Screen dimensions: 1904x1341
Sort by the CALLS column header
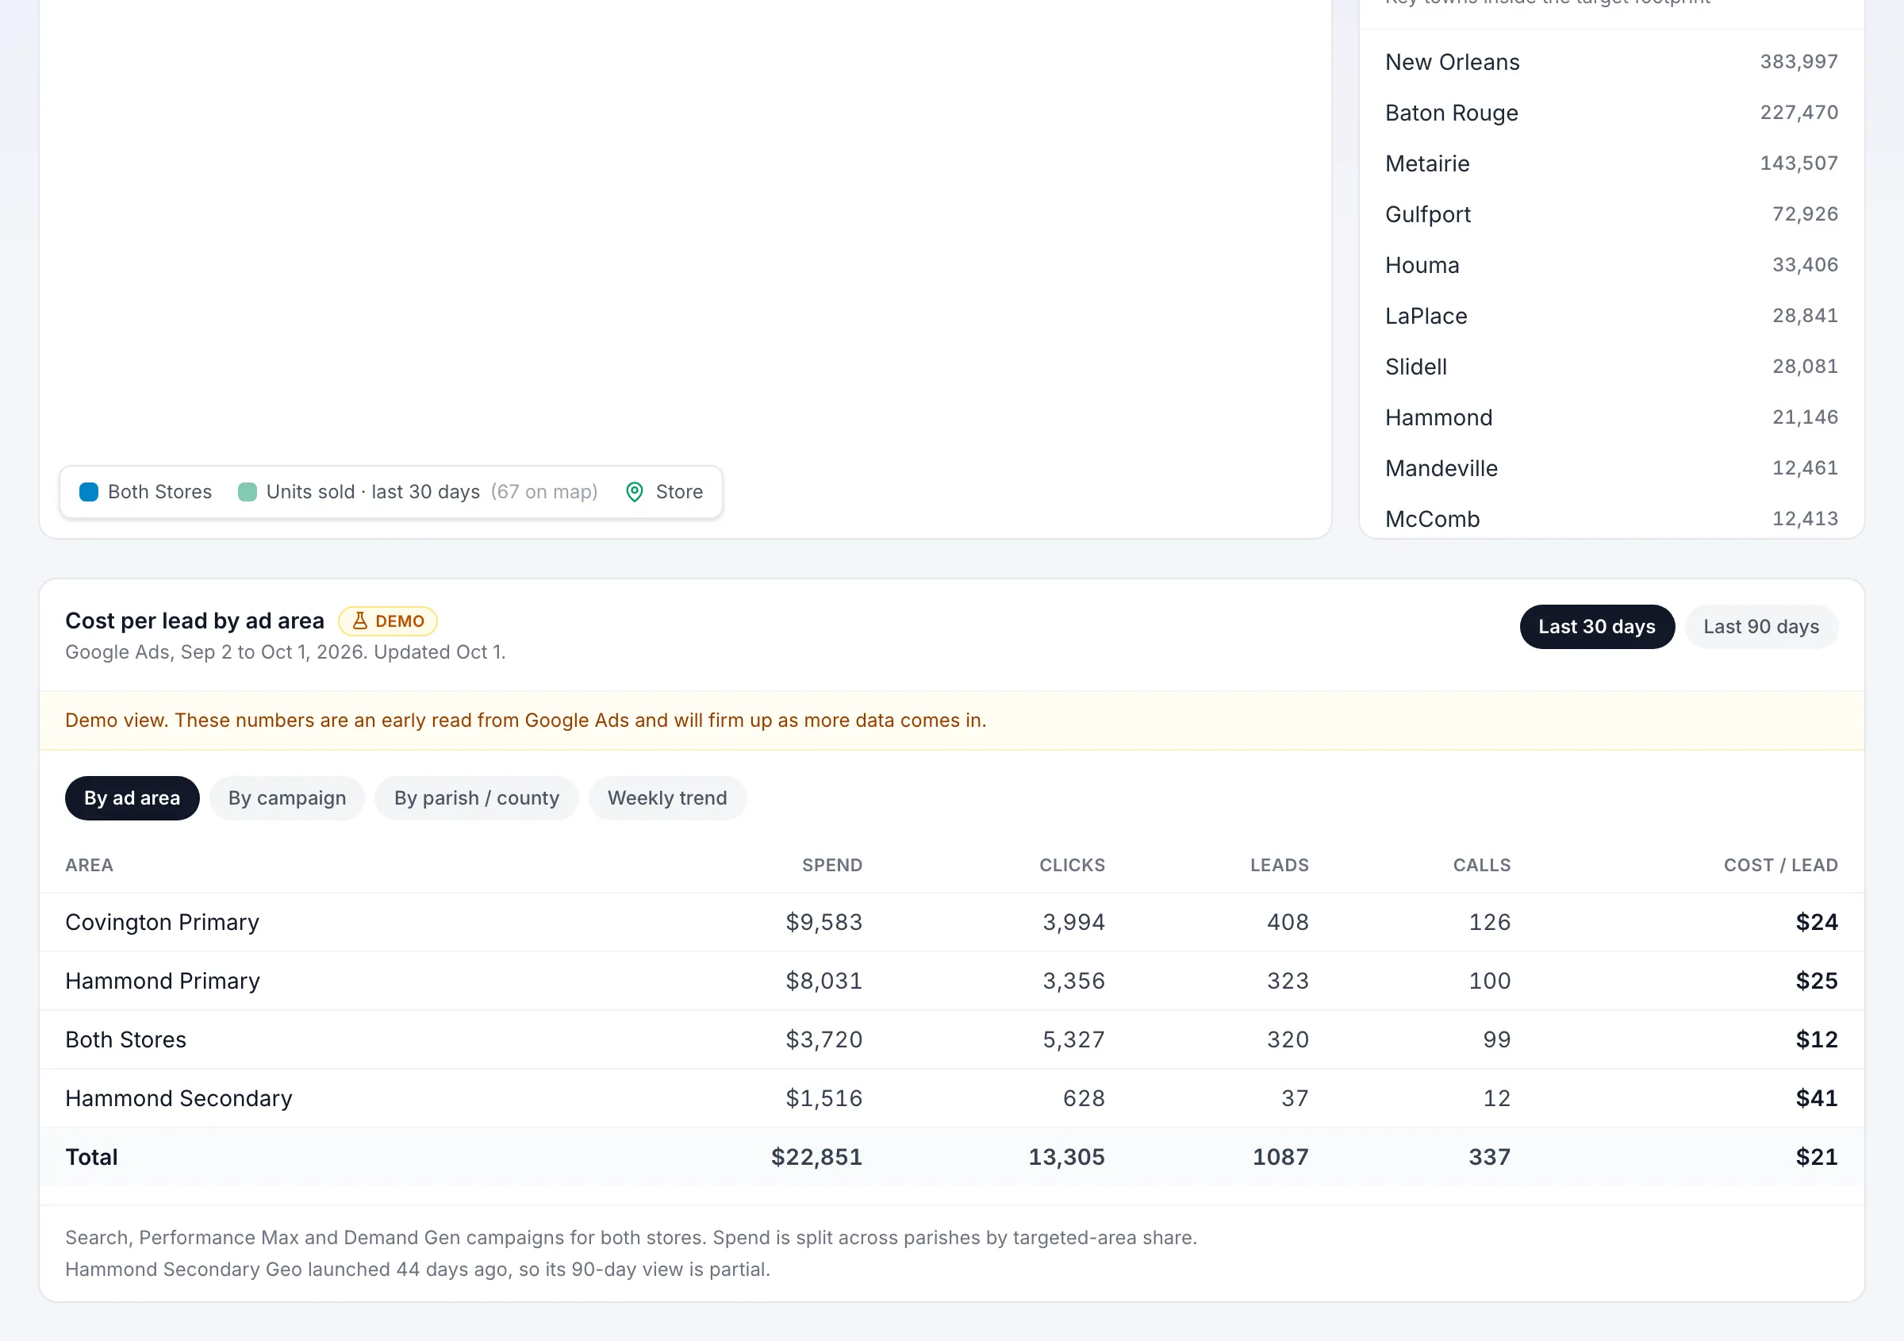[1482, 865]
